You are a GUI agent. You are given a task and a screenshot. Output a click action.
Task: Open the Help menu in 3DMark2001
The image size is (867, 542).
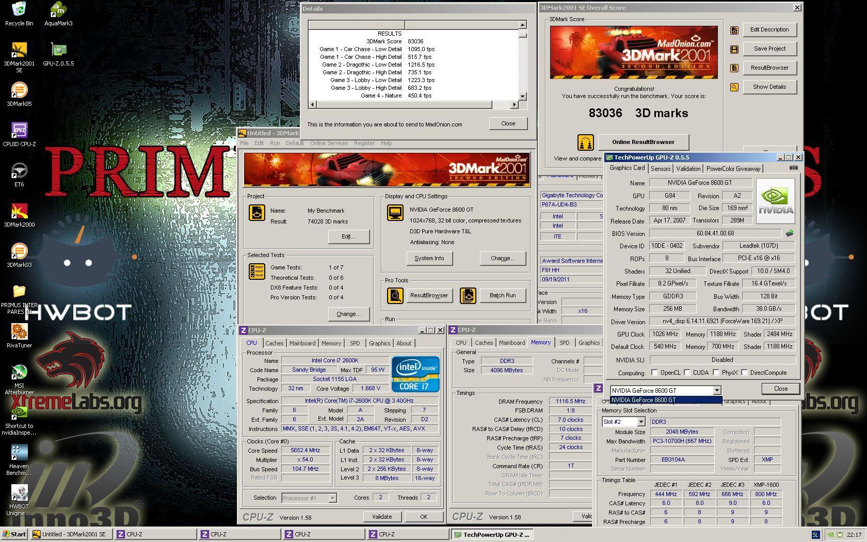[x=386, y=143]
